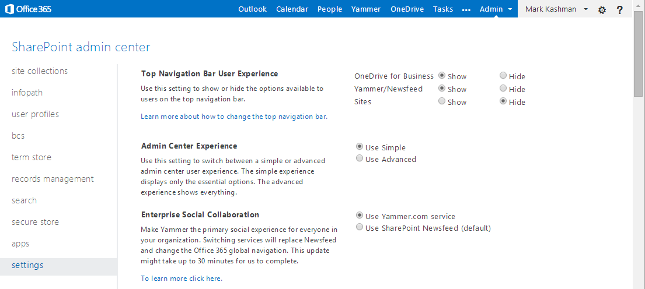This screenshot has height=289, width=645.
Task: Go to Calendar in the top bar
Action: [292, 9]
